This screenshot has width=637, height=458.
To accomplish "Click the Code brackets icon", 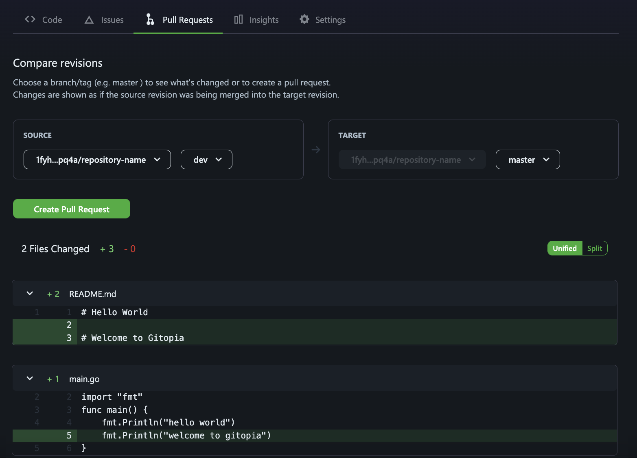I will coord(30,19).
